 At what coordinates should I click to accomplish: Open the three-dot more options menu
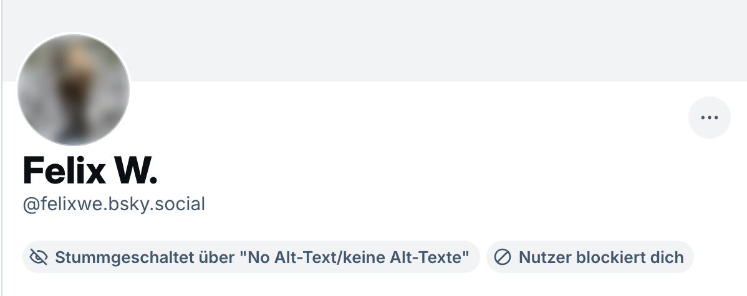tap(709, 118)
